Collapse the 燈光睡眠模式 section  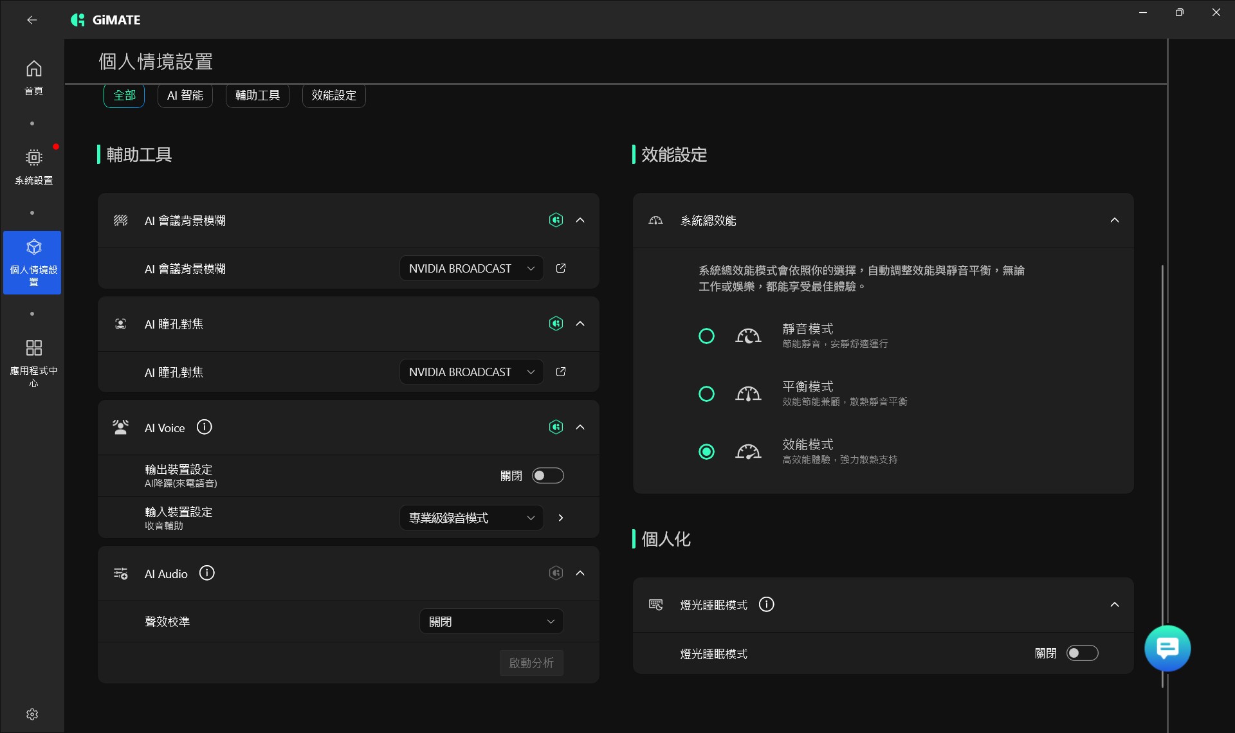click(x=1115, y=604)
